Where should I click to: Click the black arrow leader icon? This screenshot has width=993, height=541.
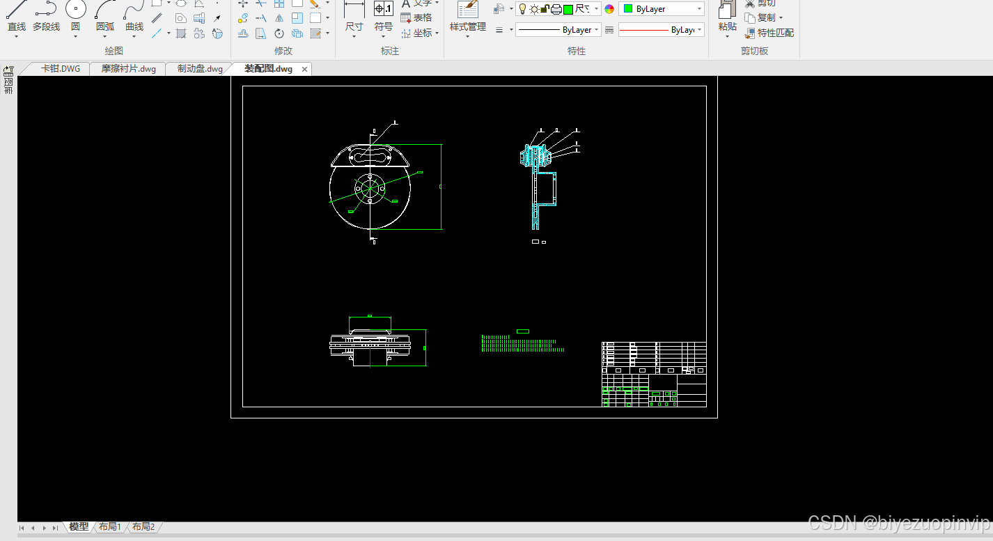[x=217, y=18]
